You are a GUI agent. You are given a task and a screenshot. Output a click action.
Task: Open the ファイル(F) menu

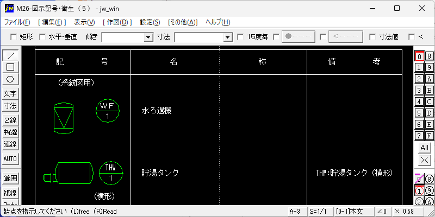(x=17, y=22)
